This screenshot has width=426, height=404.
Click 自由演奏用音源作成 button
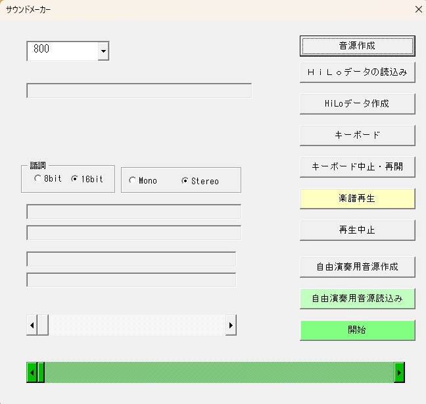(x=357, y=267)
